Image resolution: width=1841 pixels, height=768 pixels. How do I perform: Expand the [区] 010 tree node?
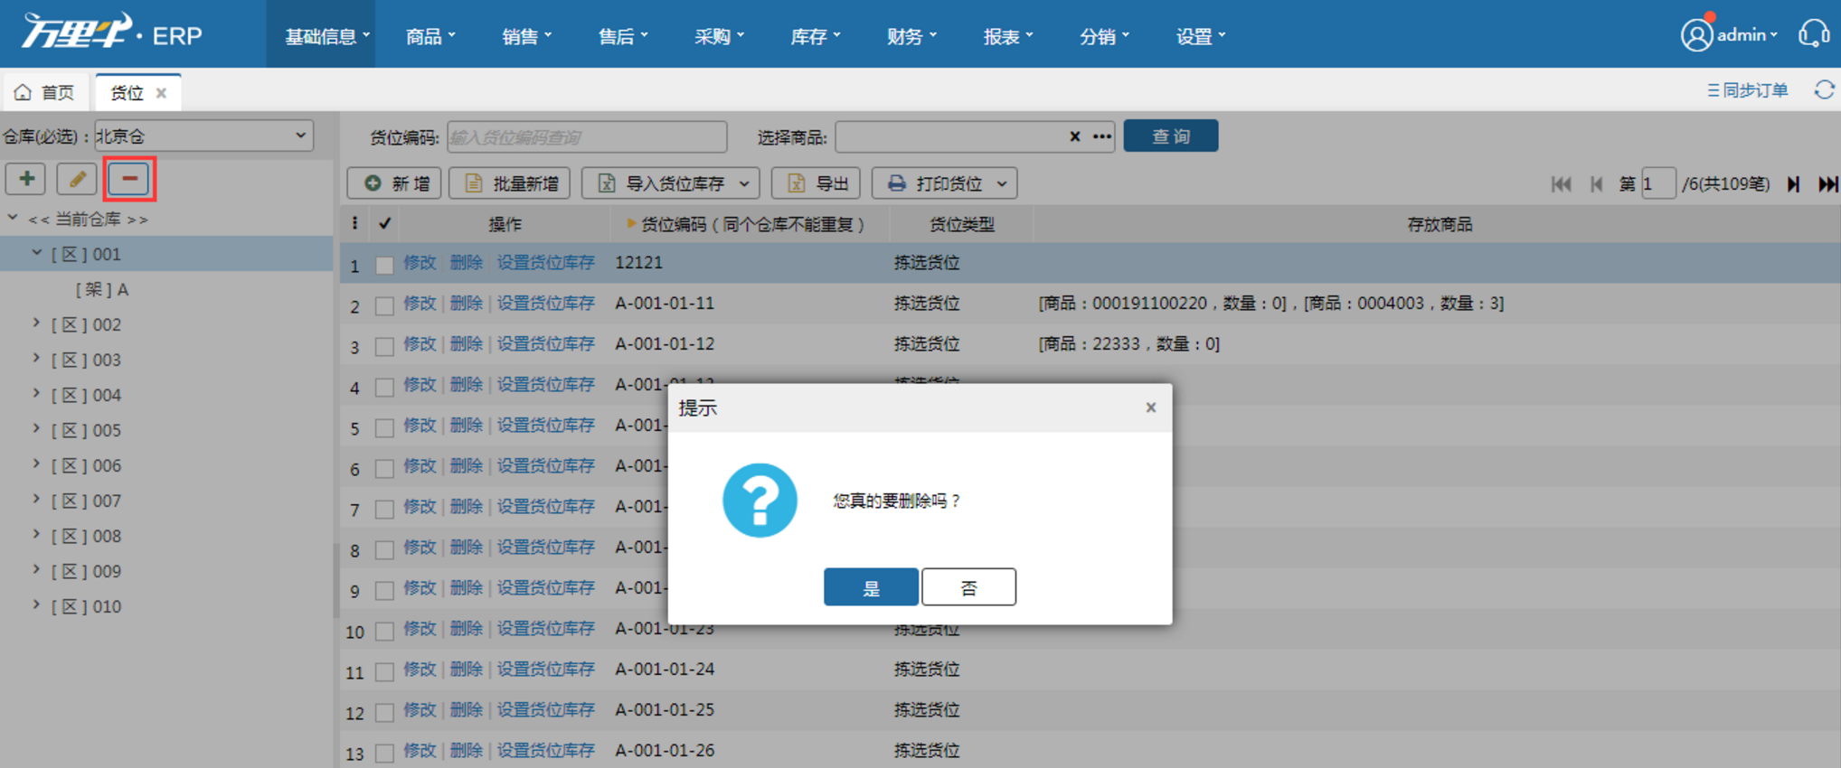pyautogui.click(x=36, y=605)
